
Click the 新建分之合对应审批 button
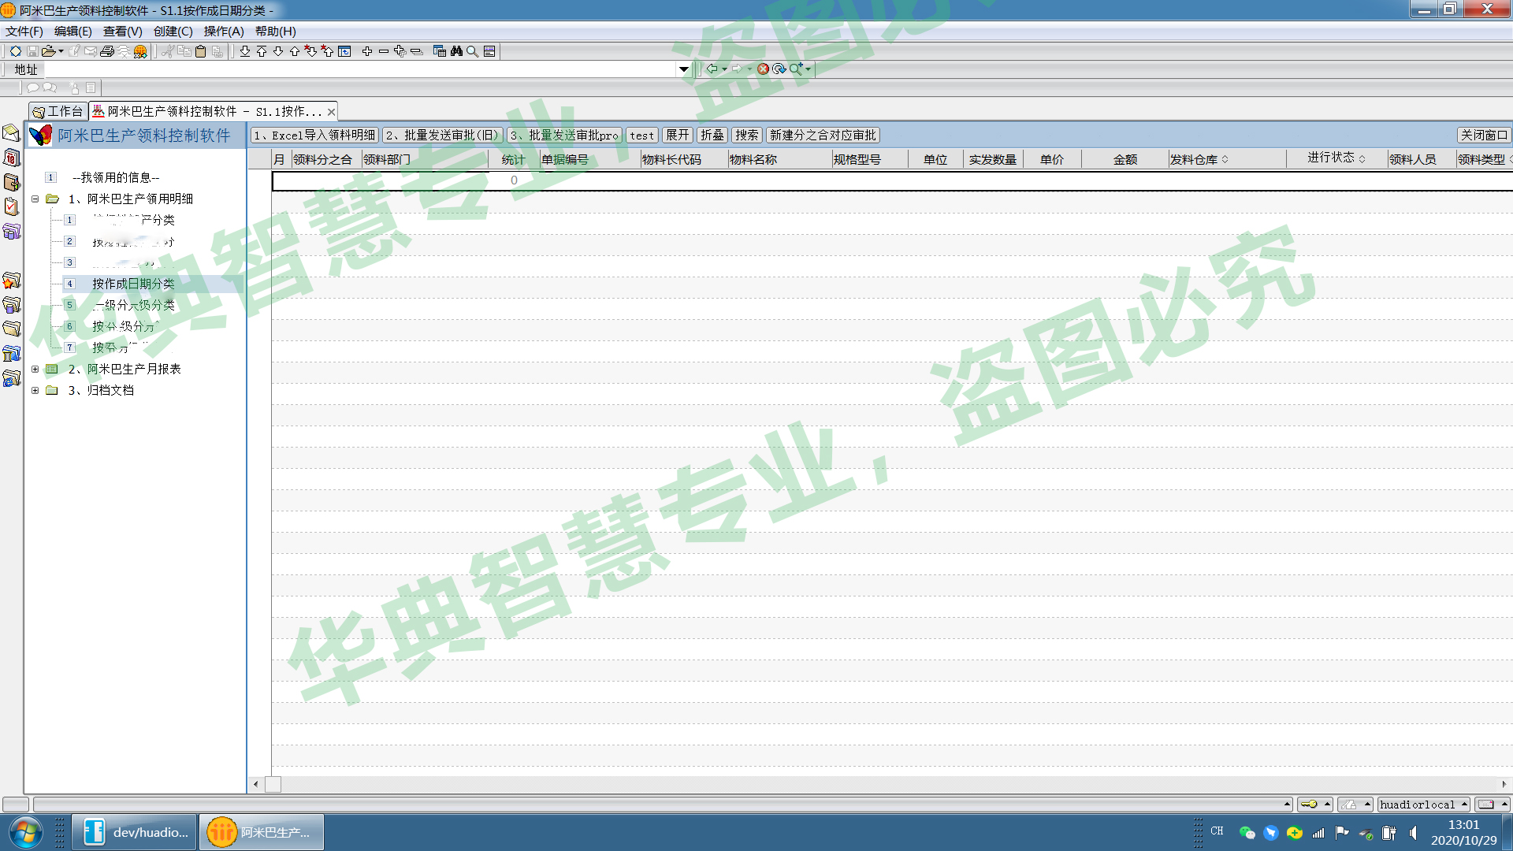823,136
